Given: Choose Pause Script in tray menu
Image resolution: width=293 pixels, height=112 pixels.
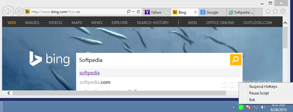Looking at the screenshot, I should (x=259, y=93).
